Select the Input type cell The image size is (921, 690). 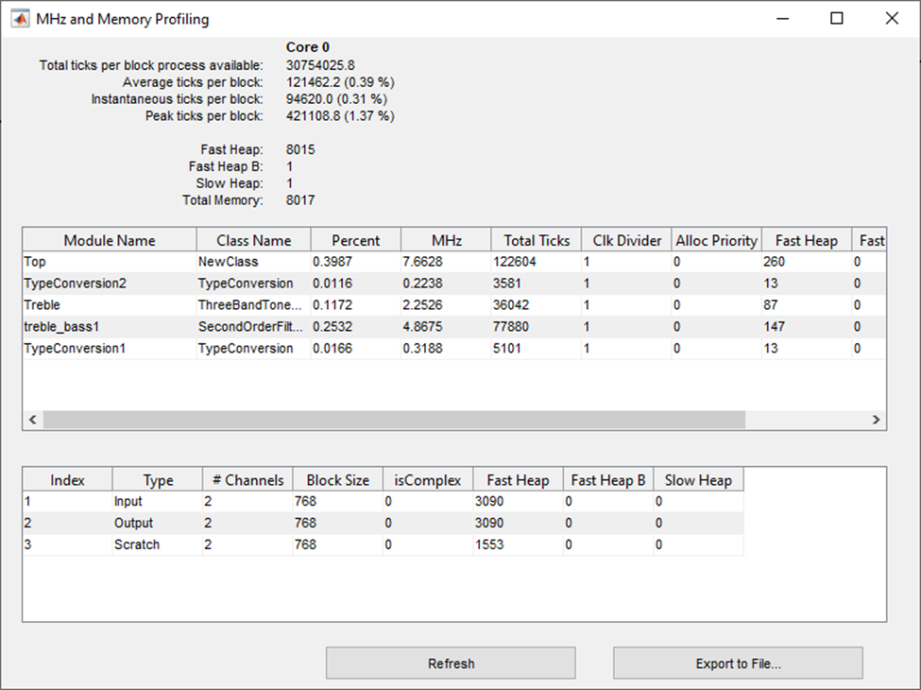click(x=157, y=502)
